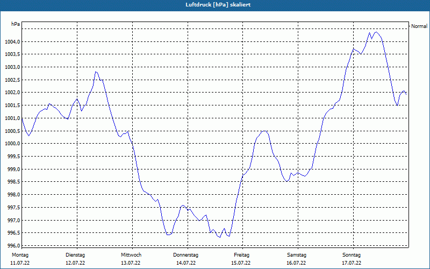
Task: Select the 997,5 axis value
Action: [13, 208]
